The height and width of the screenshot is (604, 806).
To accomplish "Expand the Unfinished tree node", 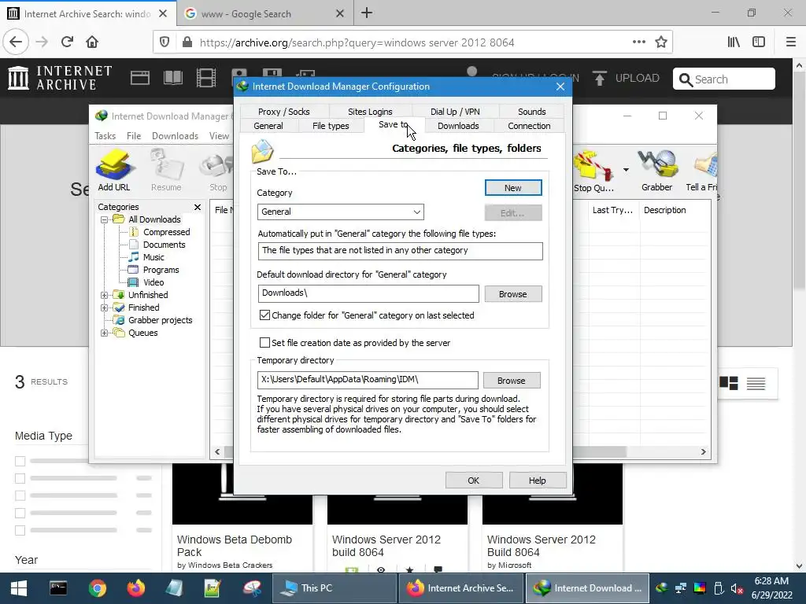I will coord(104,296).
